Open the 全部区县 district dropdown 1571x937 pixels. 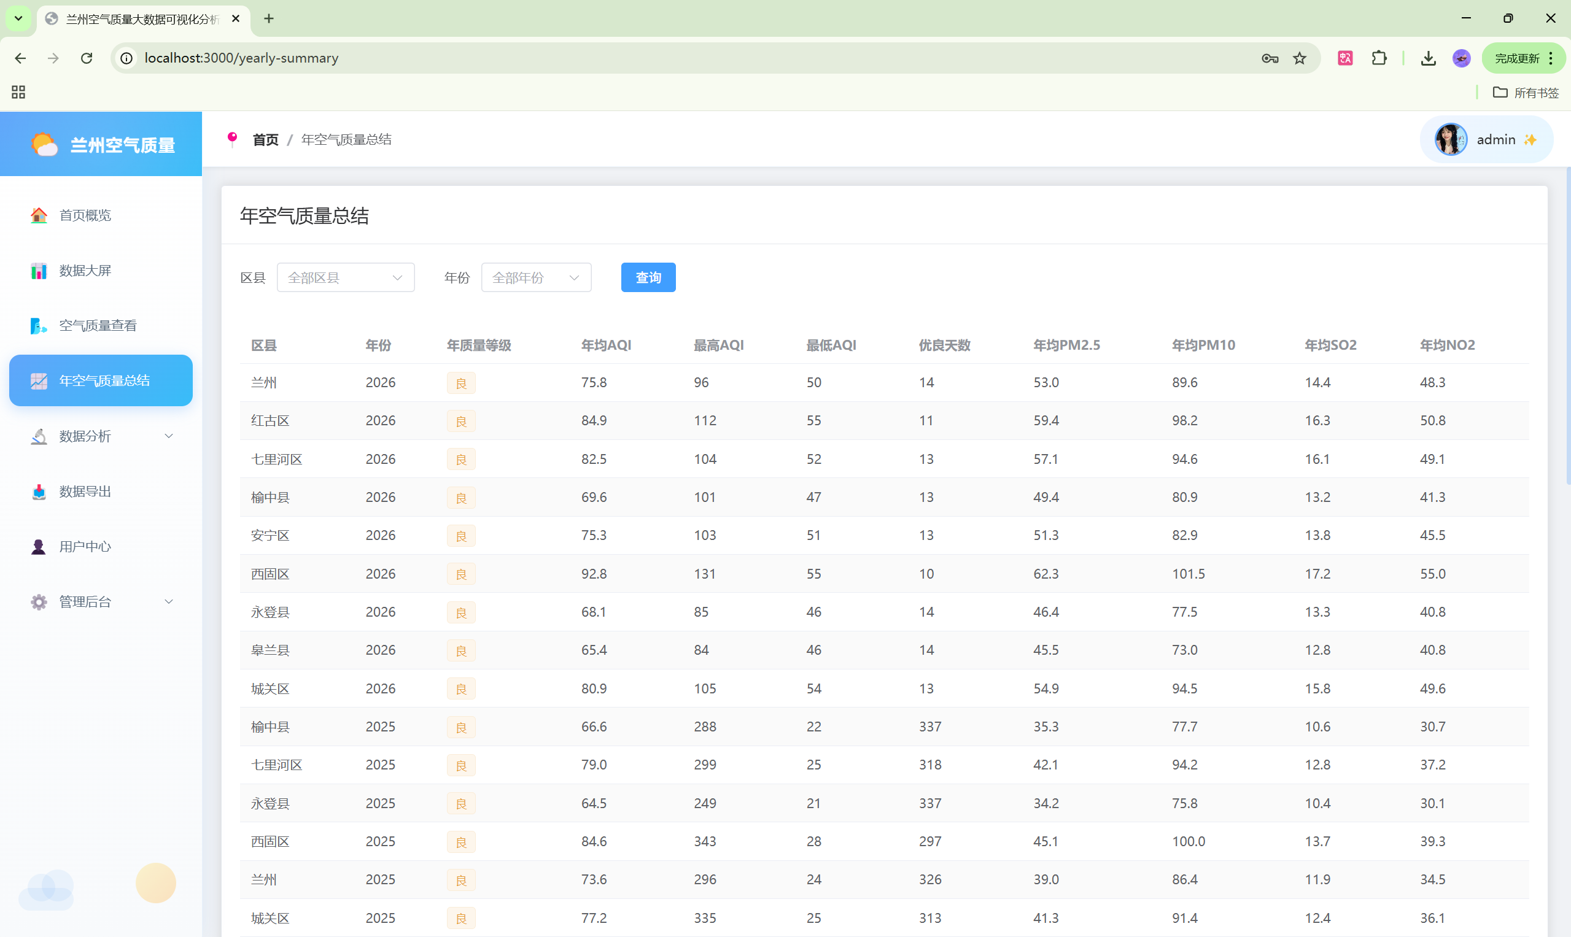click(x=346, y=278)
